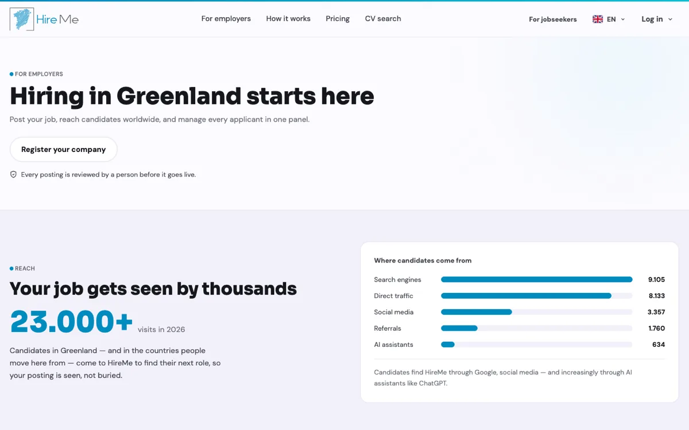The width and height of the screenshot is (689, 430).
Task: Open the Pricing page
Action: [338, 19]
